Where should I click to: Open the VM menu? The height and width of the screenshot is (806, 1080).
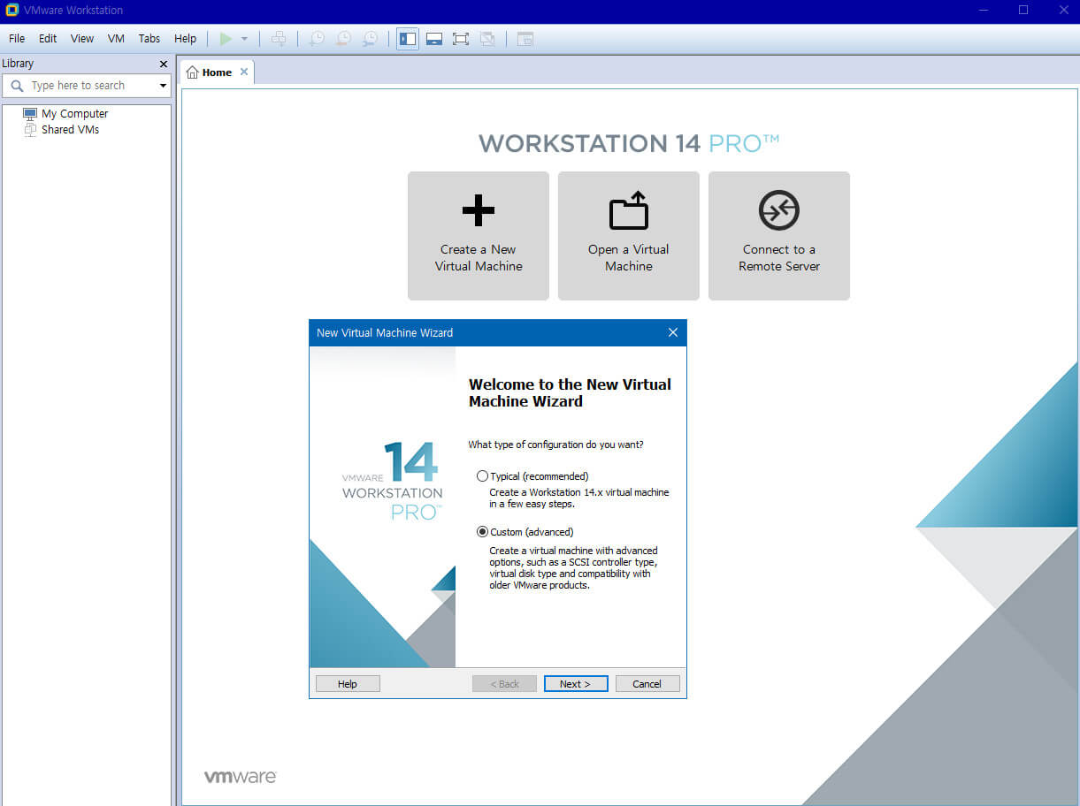pos(116,39)
